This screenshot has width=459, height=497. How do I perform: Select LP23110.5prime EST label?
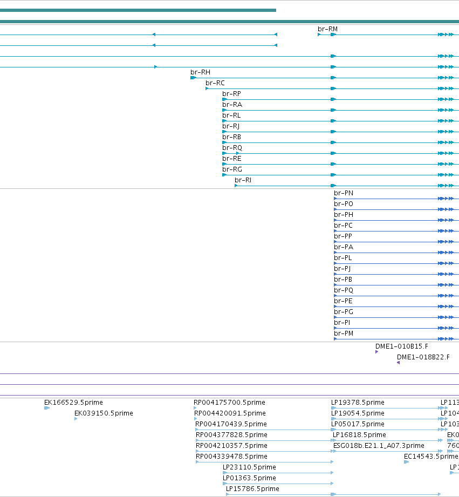249,467
